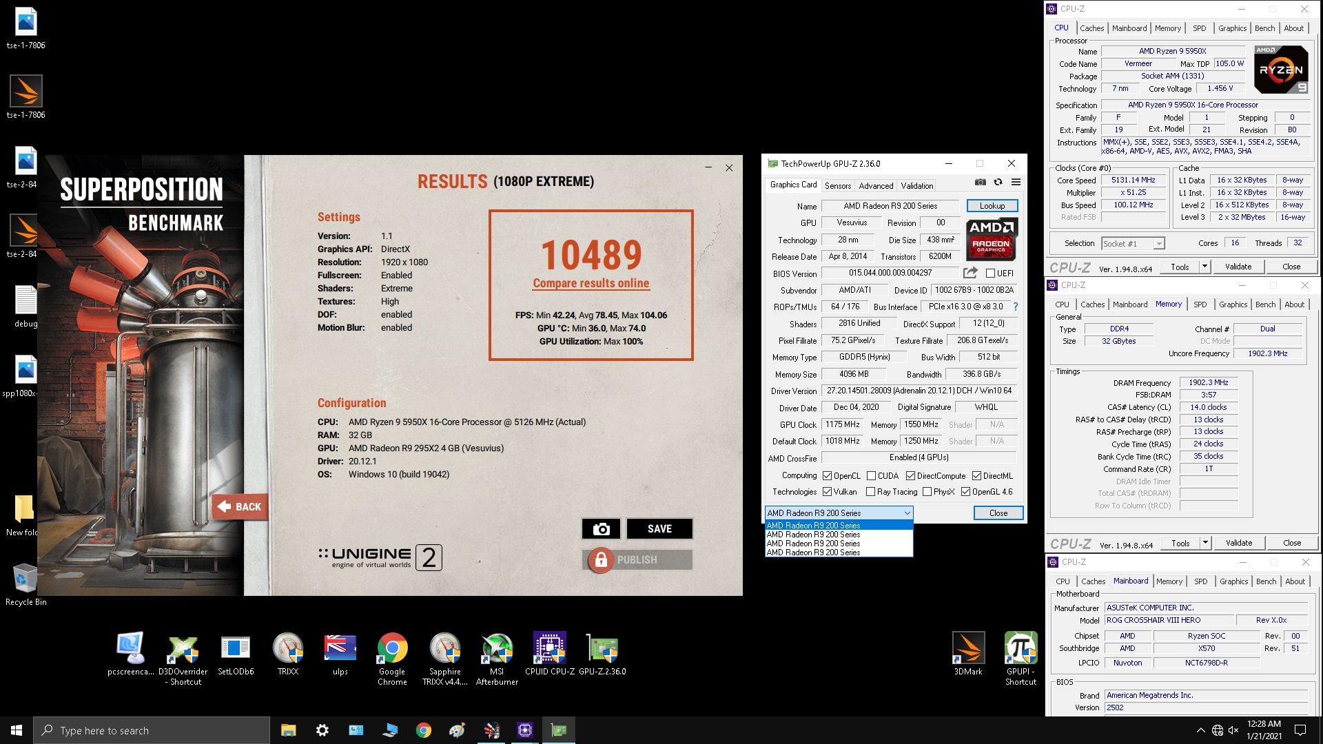Click the BACK button in Superposition
Image resolution: width=1323 pixels, height=744 pixels.
coord(240,506)
